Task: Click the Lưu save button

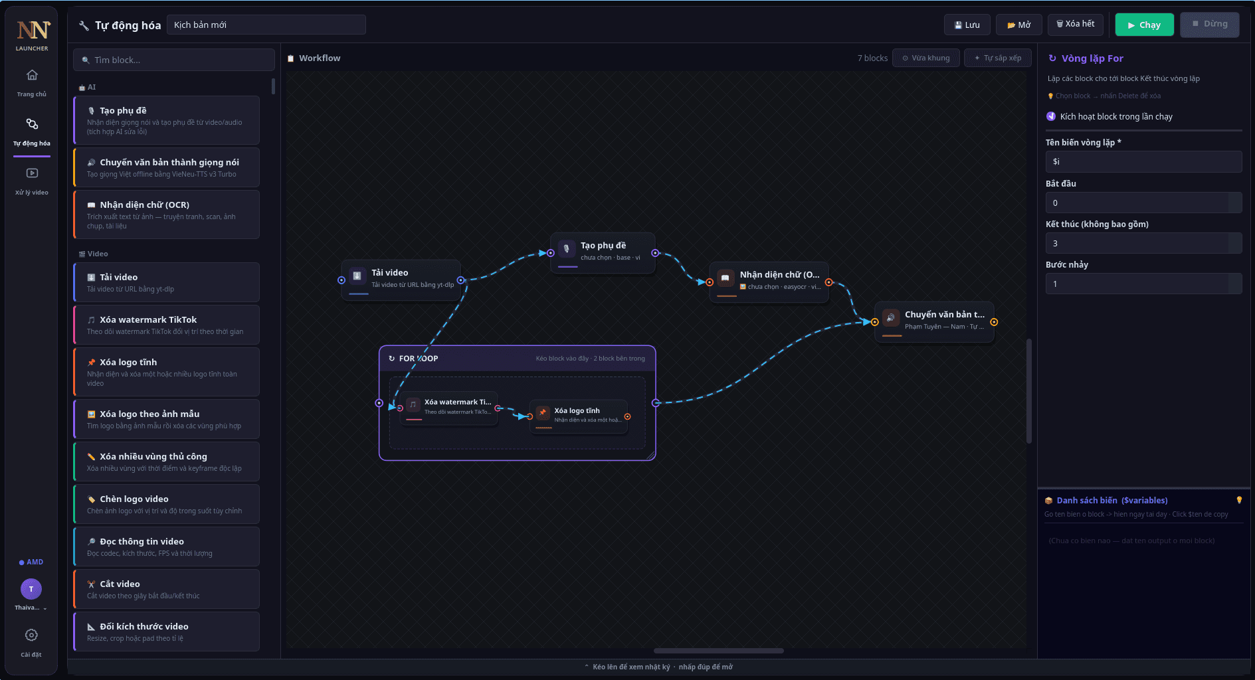Action: pyautogui.click(x=967, y=25)
